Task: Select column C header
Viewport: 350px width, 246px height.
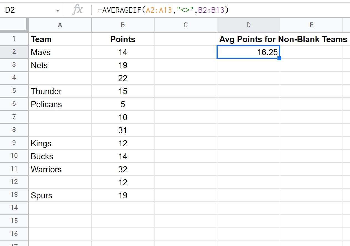Action: (186, 25)
